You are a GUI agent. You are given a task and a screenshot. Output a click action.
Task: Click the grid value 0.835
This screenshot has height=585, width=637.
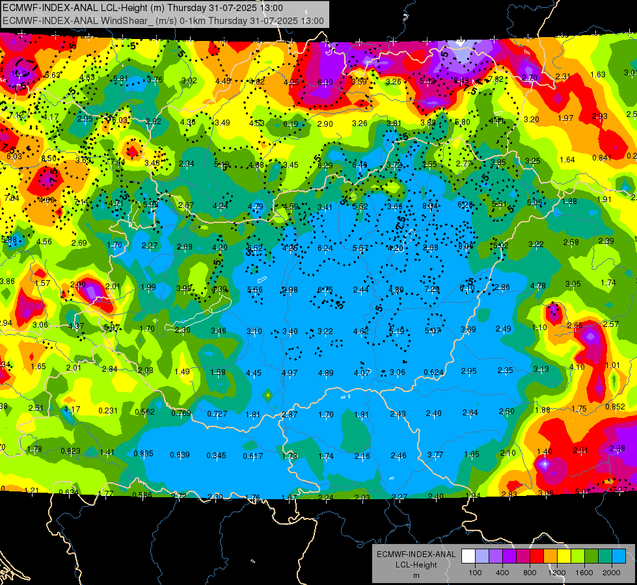pos(143,453)
